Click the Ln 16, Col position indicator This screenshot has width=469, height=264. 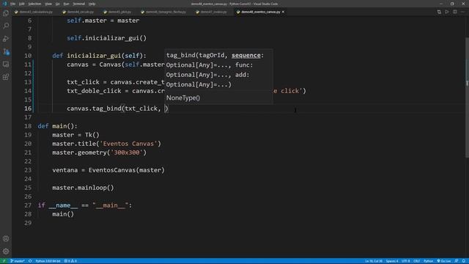374,261
